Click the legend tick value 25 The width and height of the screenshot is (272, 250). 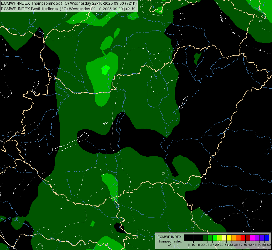point(208,245)
